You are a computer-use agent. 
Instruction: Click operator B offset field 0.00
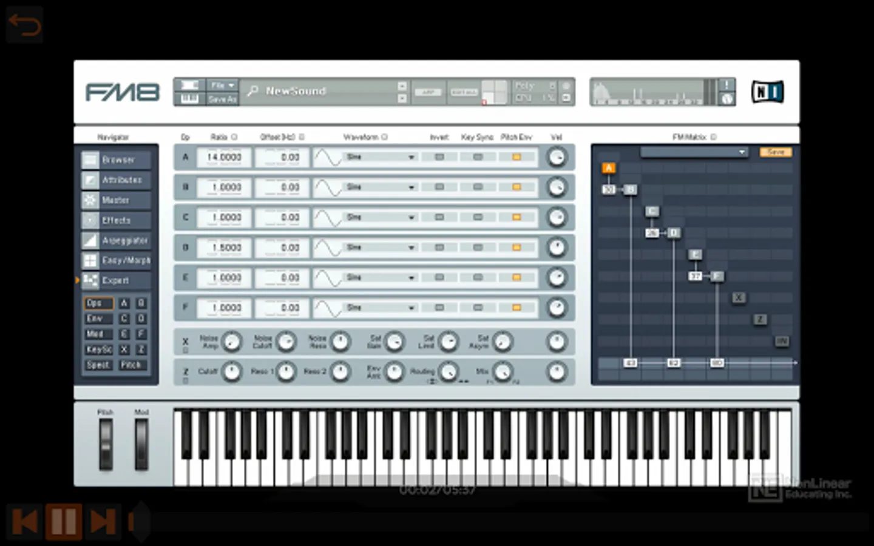281,187
